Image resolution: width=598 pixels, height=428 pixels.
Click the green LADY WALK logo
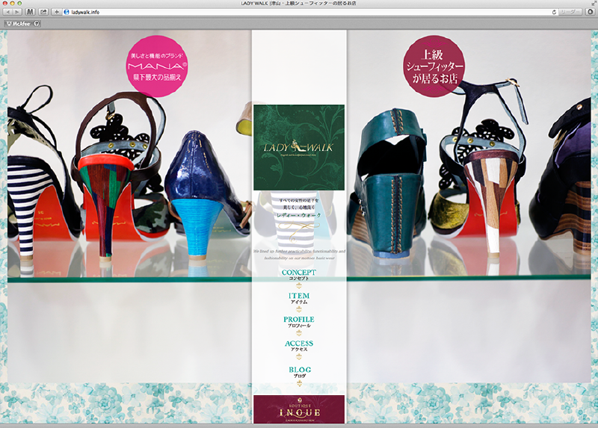(x=299, y=147)
